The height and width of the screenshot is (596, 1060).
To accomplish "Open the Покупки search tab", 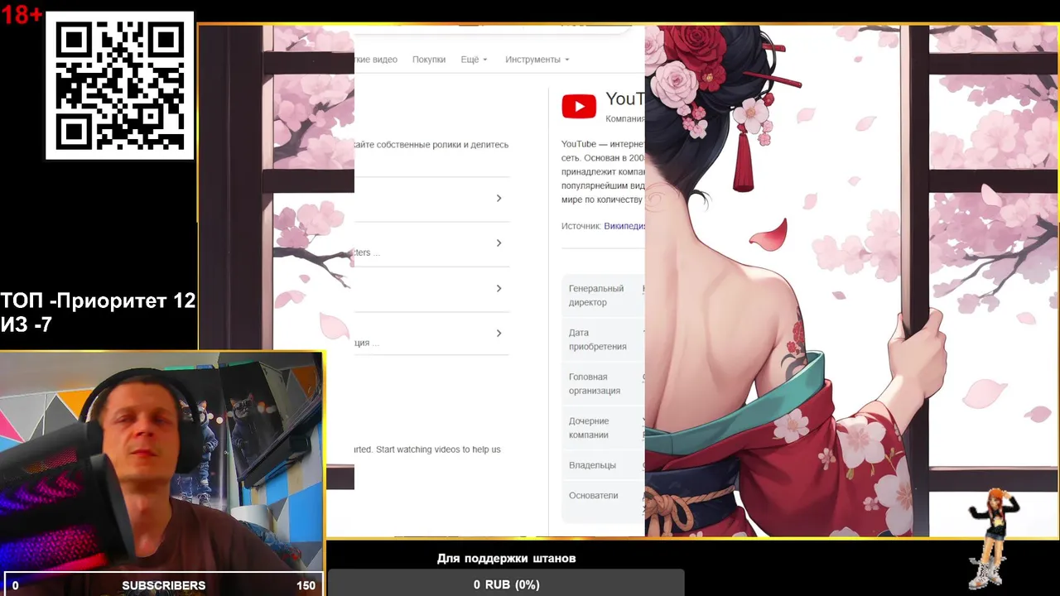I will point(429,60).
